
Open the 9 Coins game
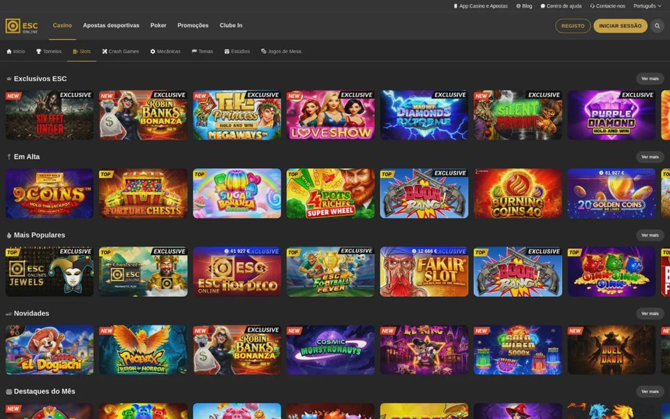[50, 193]
